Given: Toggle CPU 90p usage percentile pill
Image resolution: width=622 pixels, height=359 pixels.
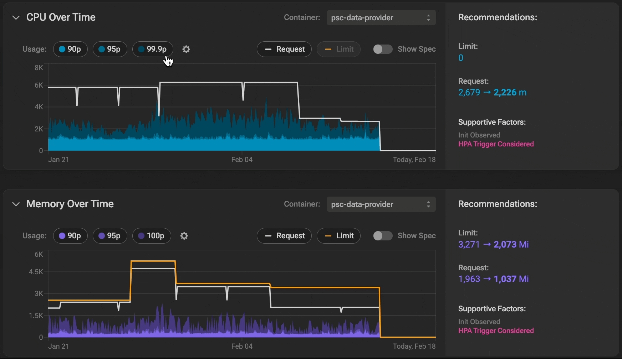Looking at the screenshot, I should [x=70, y=49].
